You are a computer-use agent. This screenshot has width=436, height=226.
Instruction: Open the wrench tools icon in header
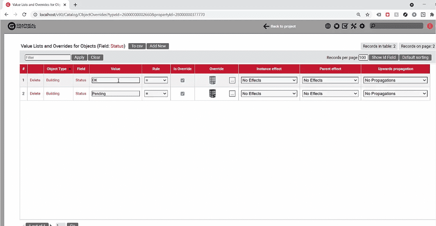[x=354, y=26]
